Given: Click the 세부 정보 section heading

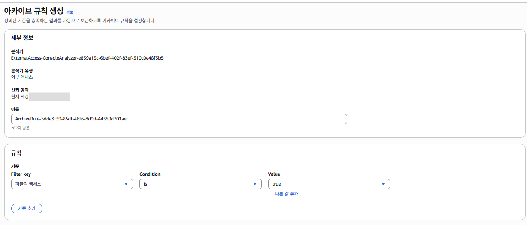Looking at the screenshot, I should tap(22, 38).
